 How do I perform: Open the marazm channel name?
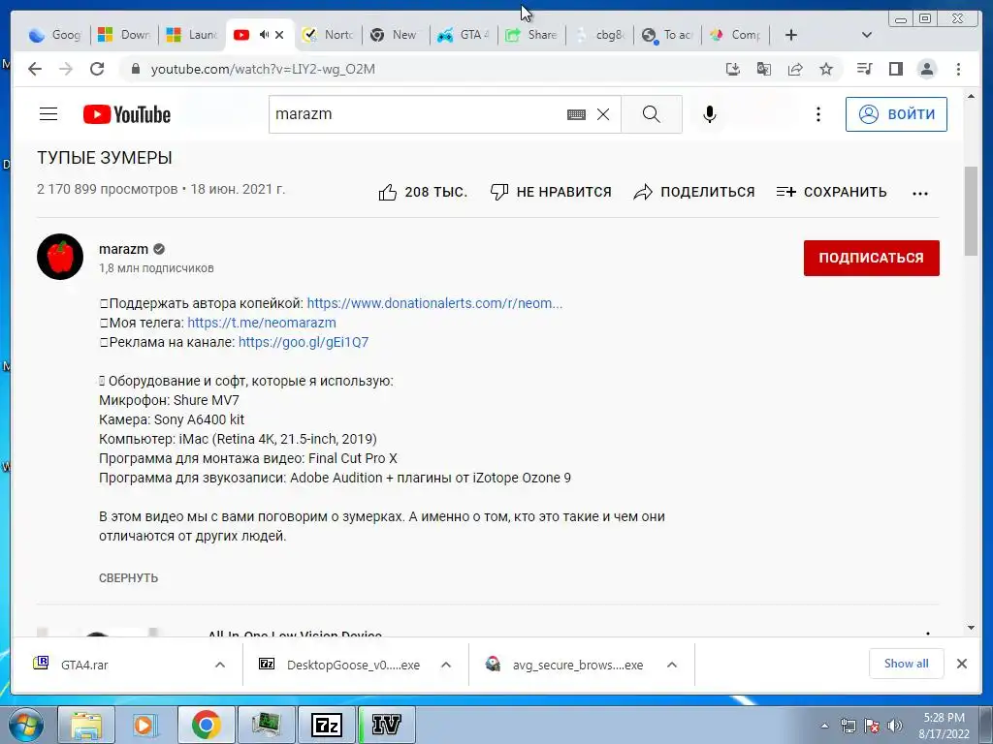(123, 249)
